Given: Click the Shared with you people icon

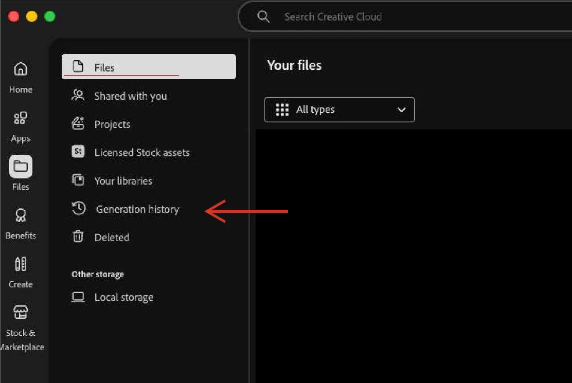Looking at the screenshot, I should click(x=78, y=95).
